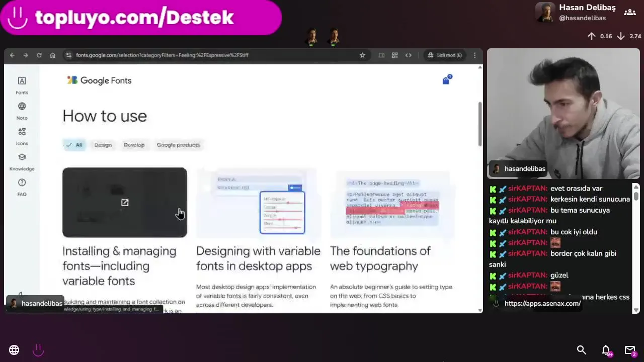
Task: Click the hasandelibas screen-share name label
Action: coord(36,304)
